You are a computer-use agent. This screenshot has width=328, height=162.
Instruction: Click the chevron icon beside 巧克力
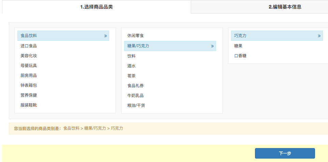319,36
